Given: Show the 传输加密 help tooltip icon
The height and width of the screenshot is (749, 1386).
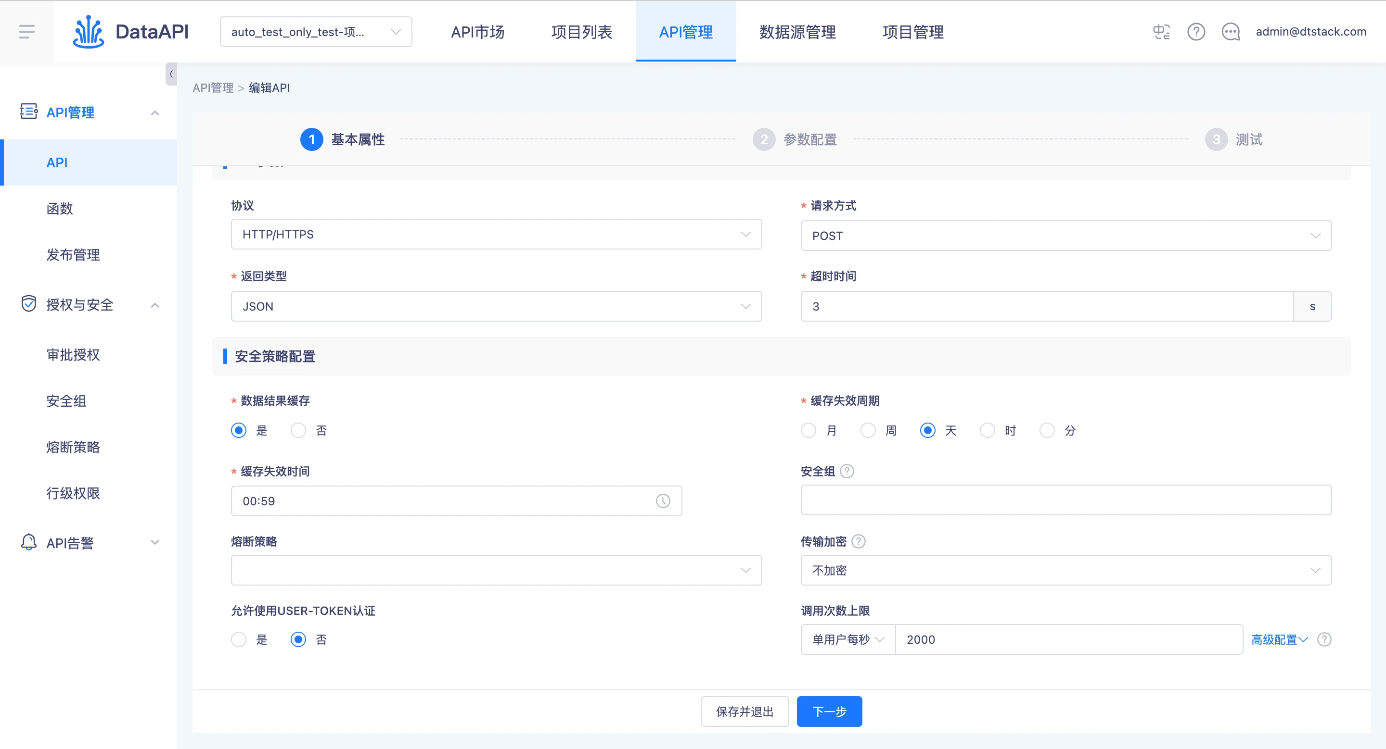Looking at the screenshot, I should [859, 542].
